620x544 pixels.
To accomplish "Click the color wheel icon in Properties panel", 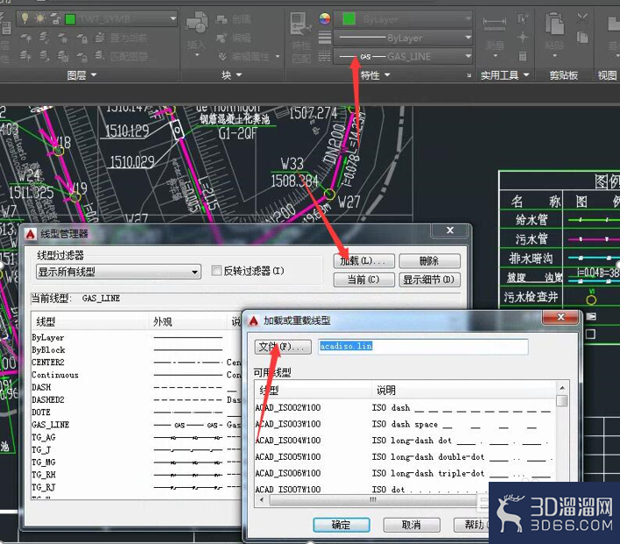I will 325,18.
